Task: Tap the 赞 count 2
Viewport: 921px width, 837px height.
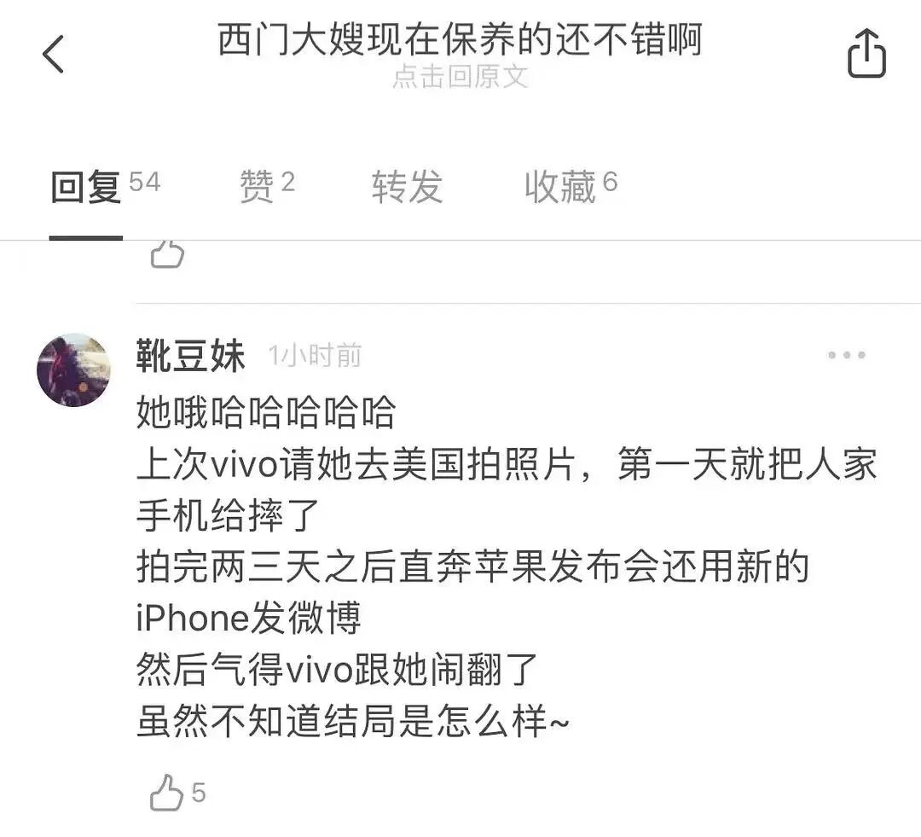Action: pos(288,183)
